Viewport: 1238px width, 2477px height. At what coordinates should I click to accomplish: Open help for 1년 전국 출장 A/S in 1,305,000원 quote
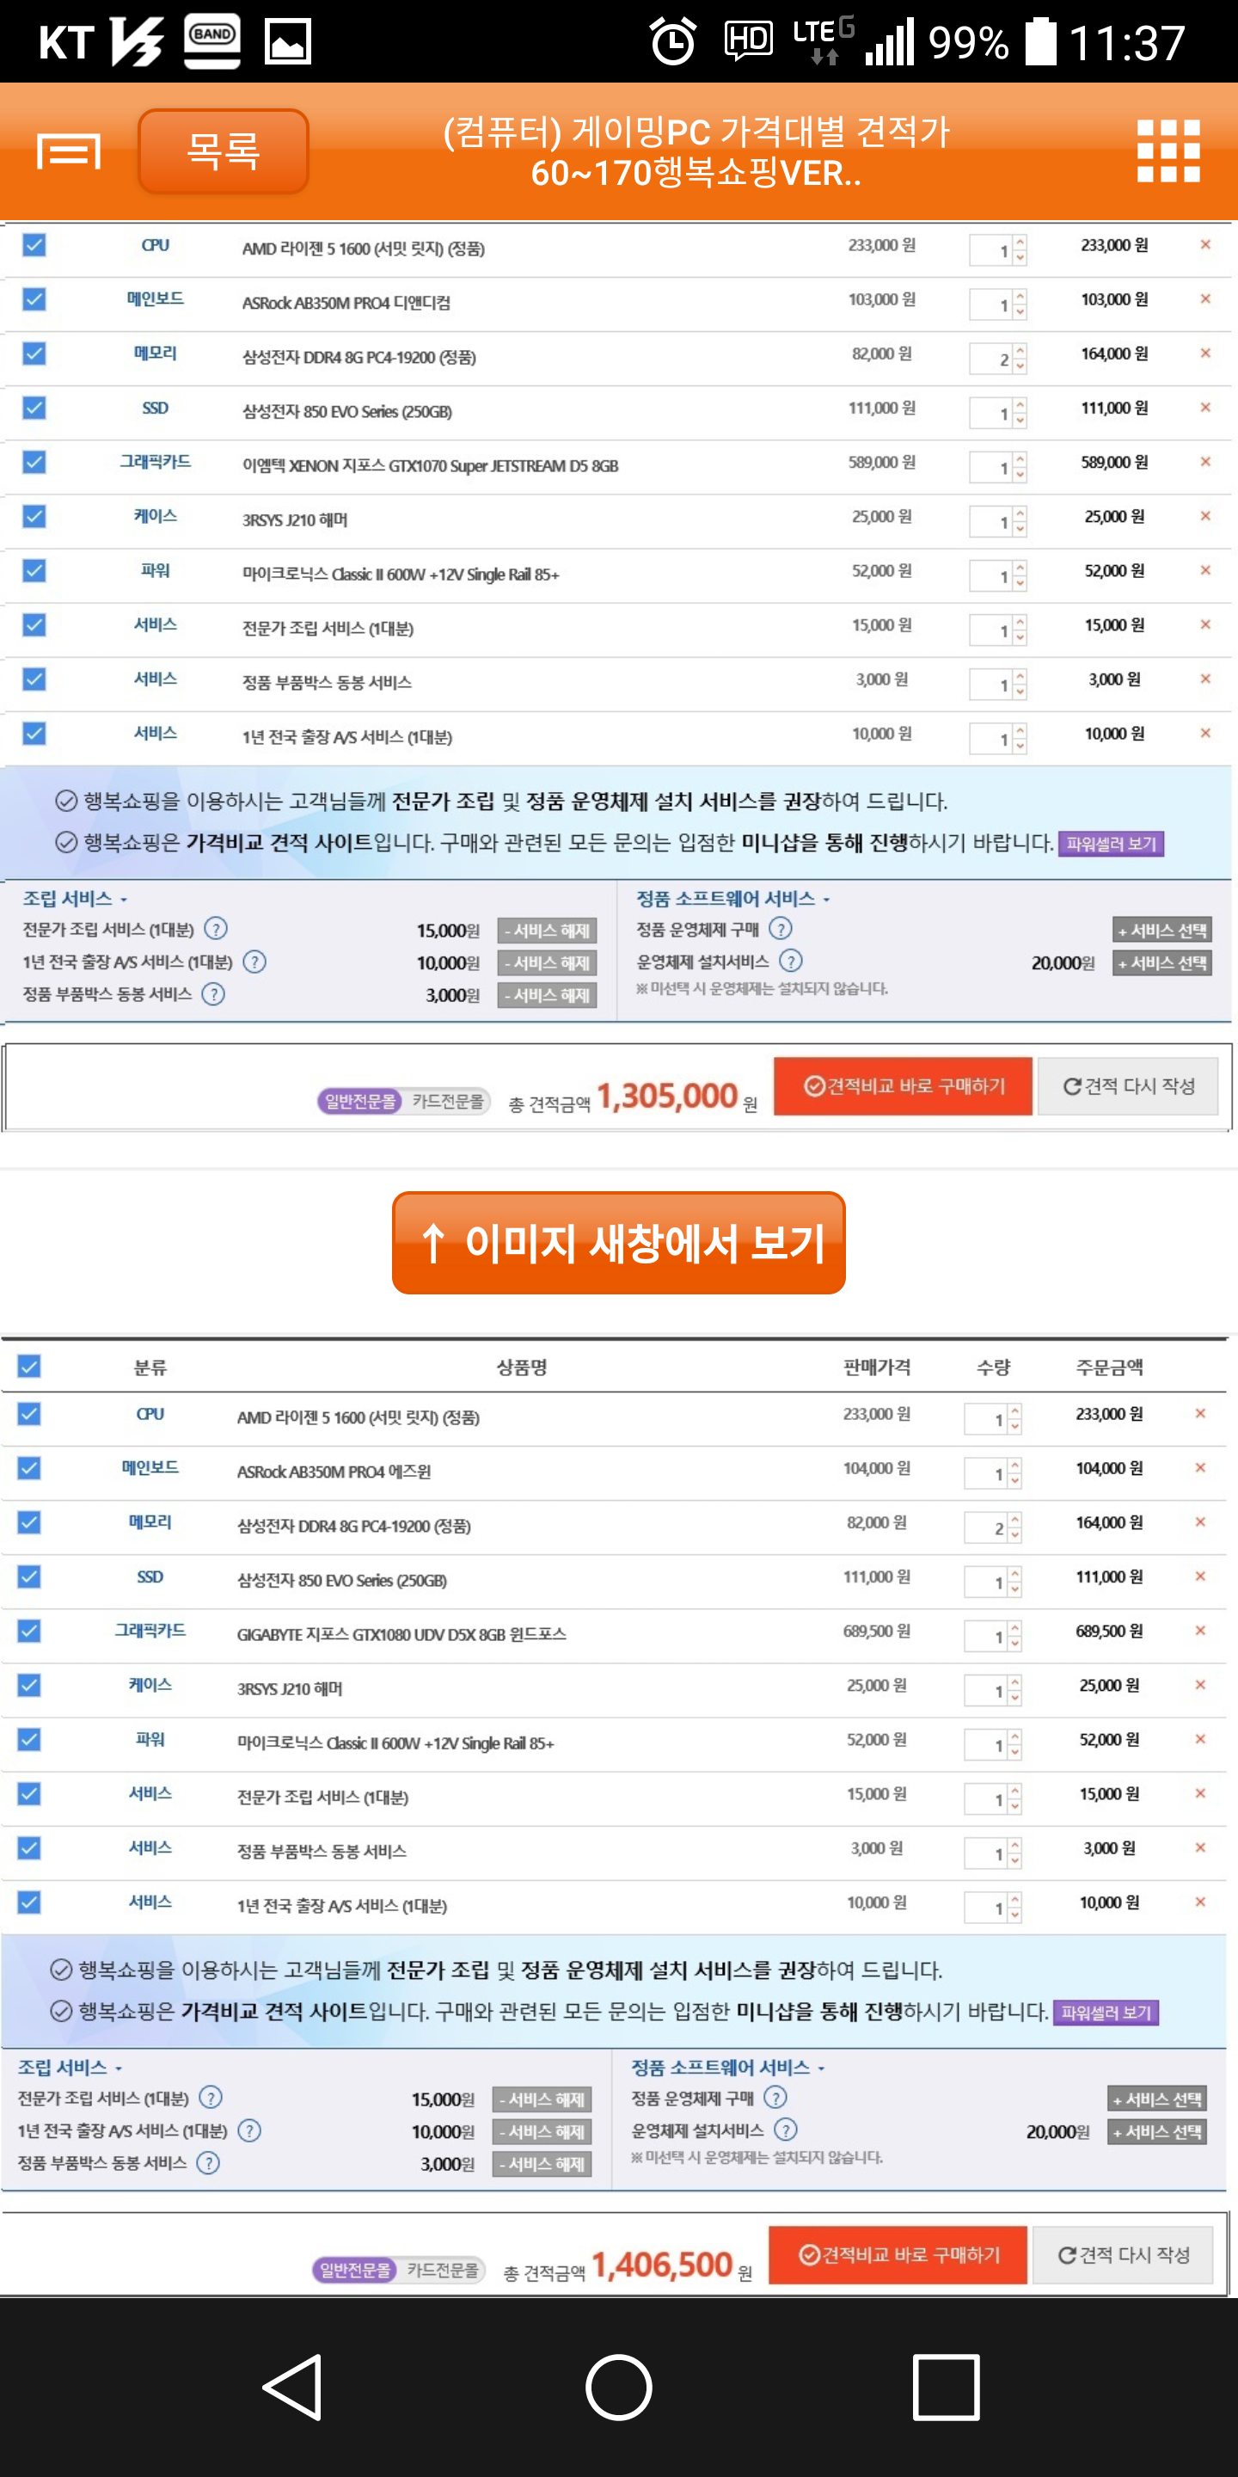[x=254, y=962]
